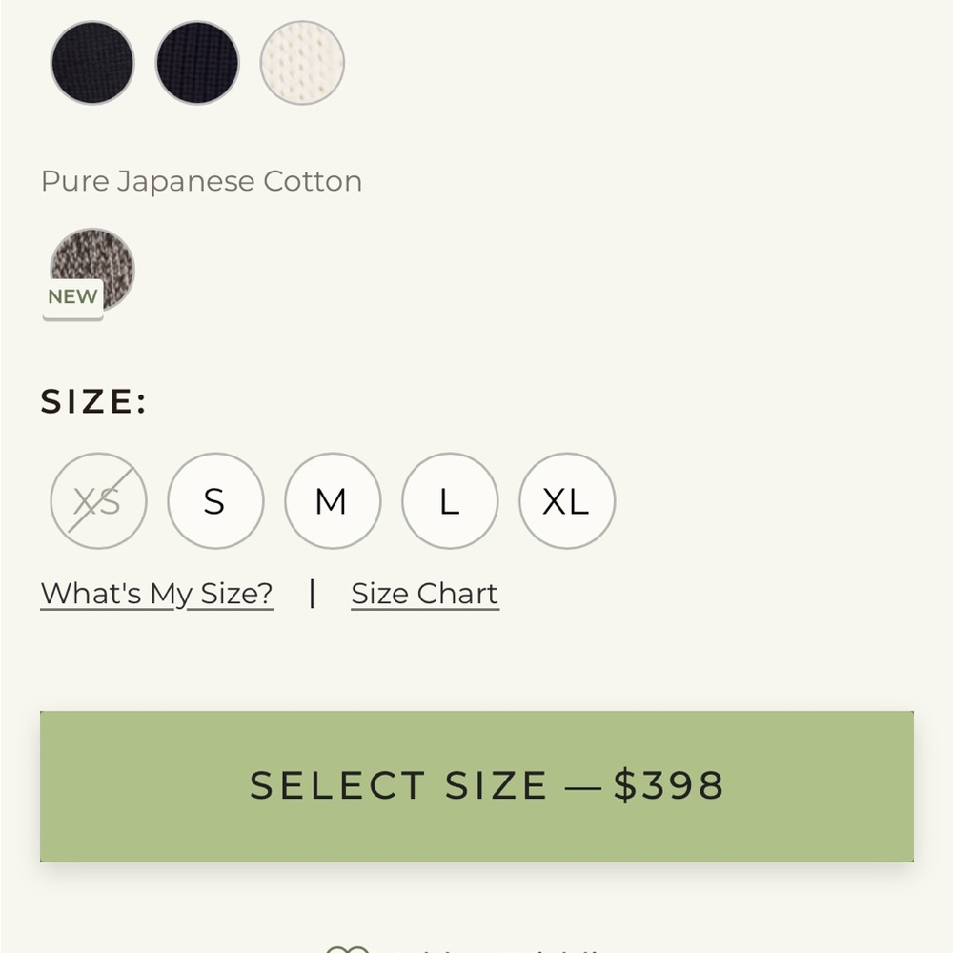Open the Size Chart link
The width and height of the screenshot is (953, 953).
tap(425, 594)
